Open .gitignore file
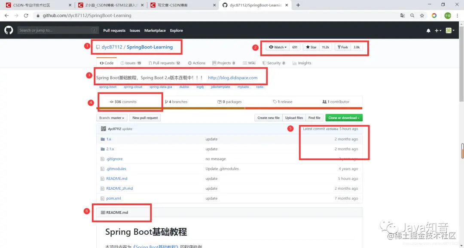 [114, 158]
